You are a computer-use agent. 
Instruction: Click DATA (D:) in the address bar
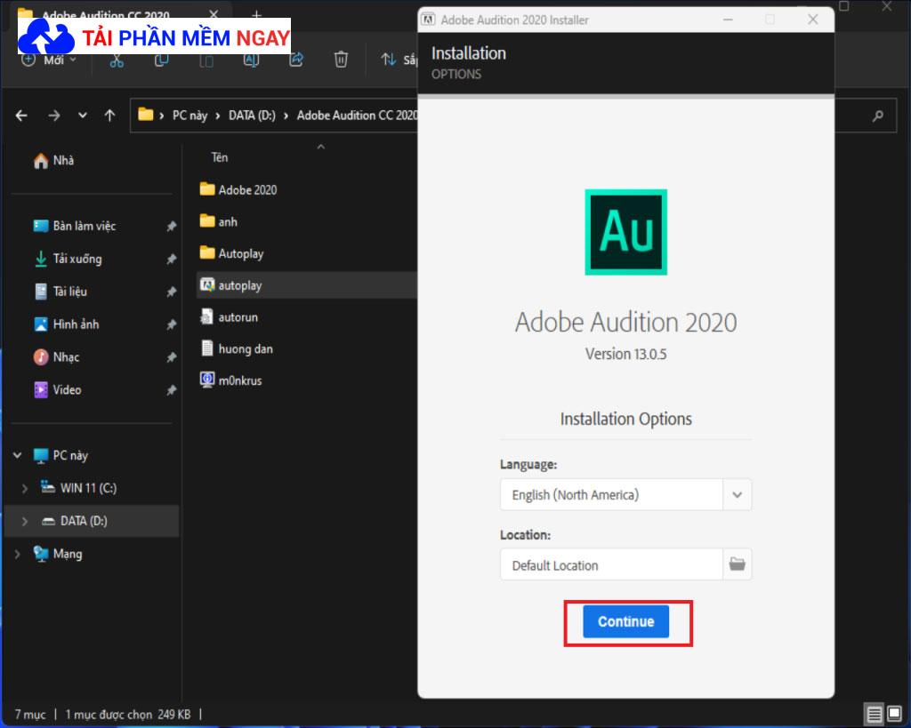(x=252, y=115)
